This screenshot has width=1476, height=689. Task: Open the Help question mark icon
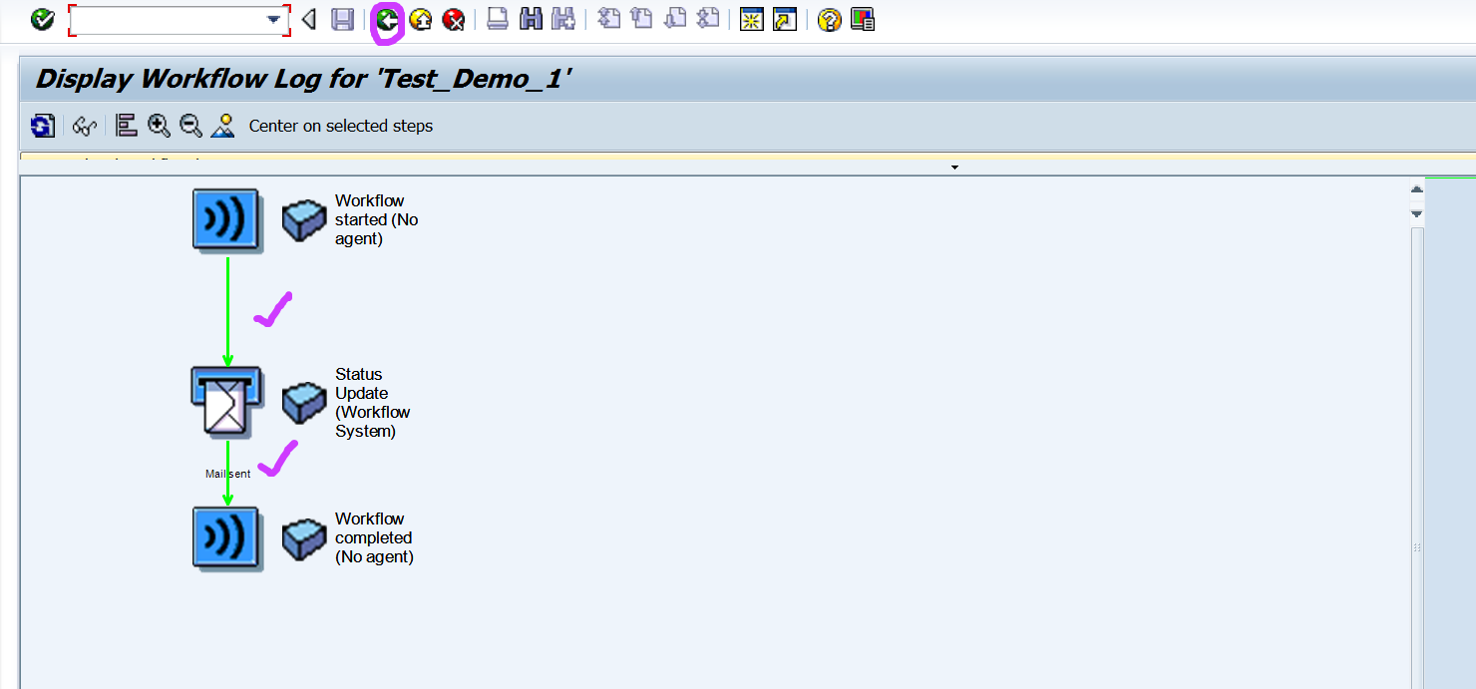827,20
